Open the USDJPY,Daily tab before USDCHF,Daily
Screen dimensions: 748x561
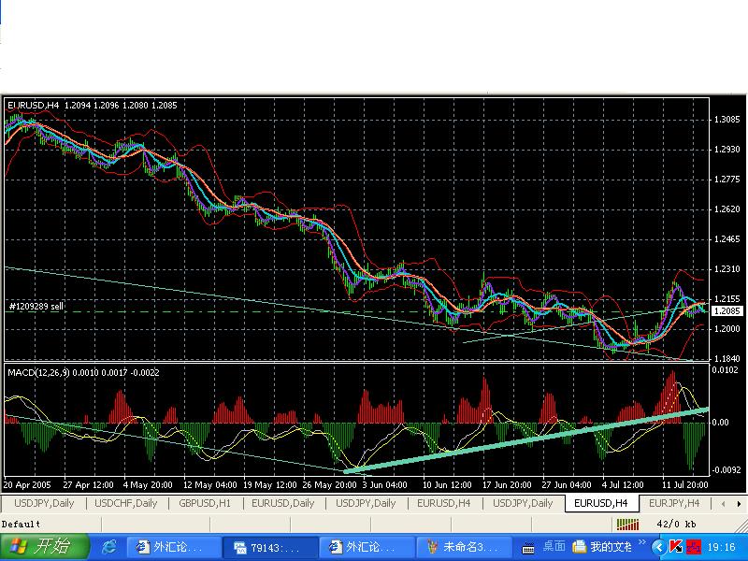tap(44, 503)
